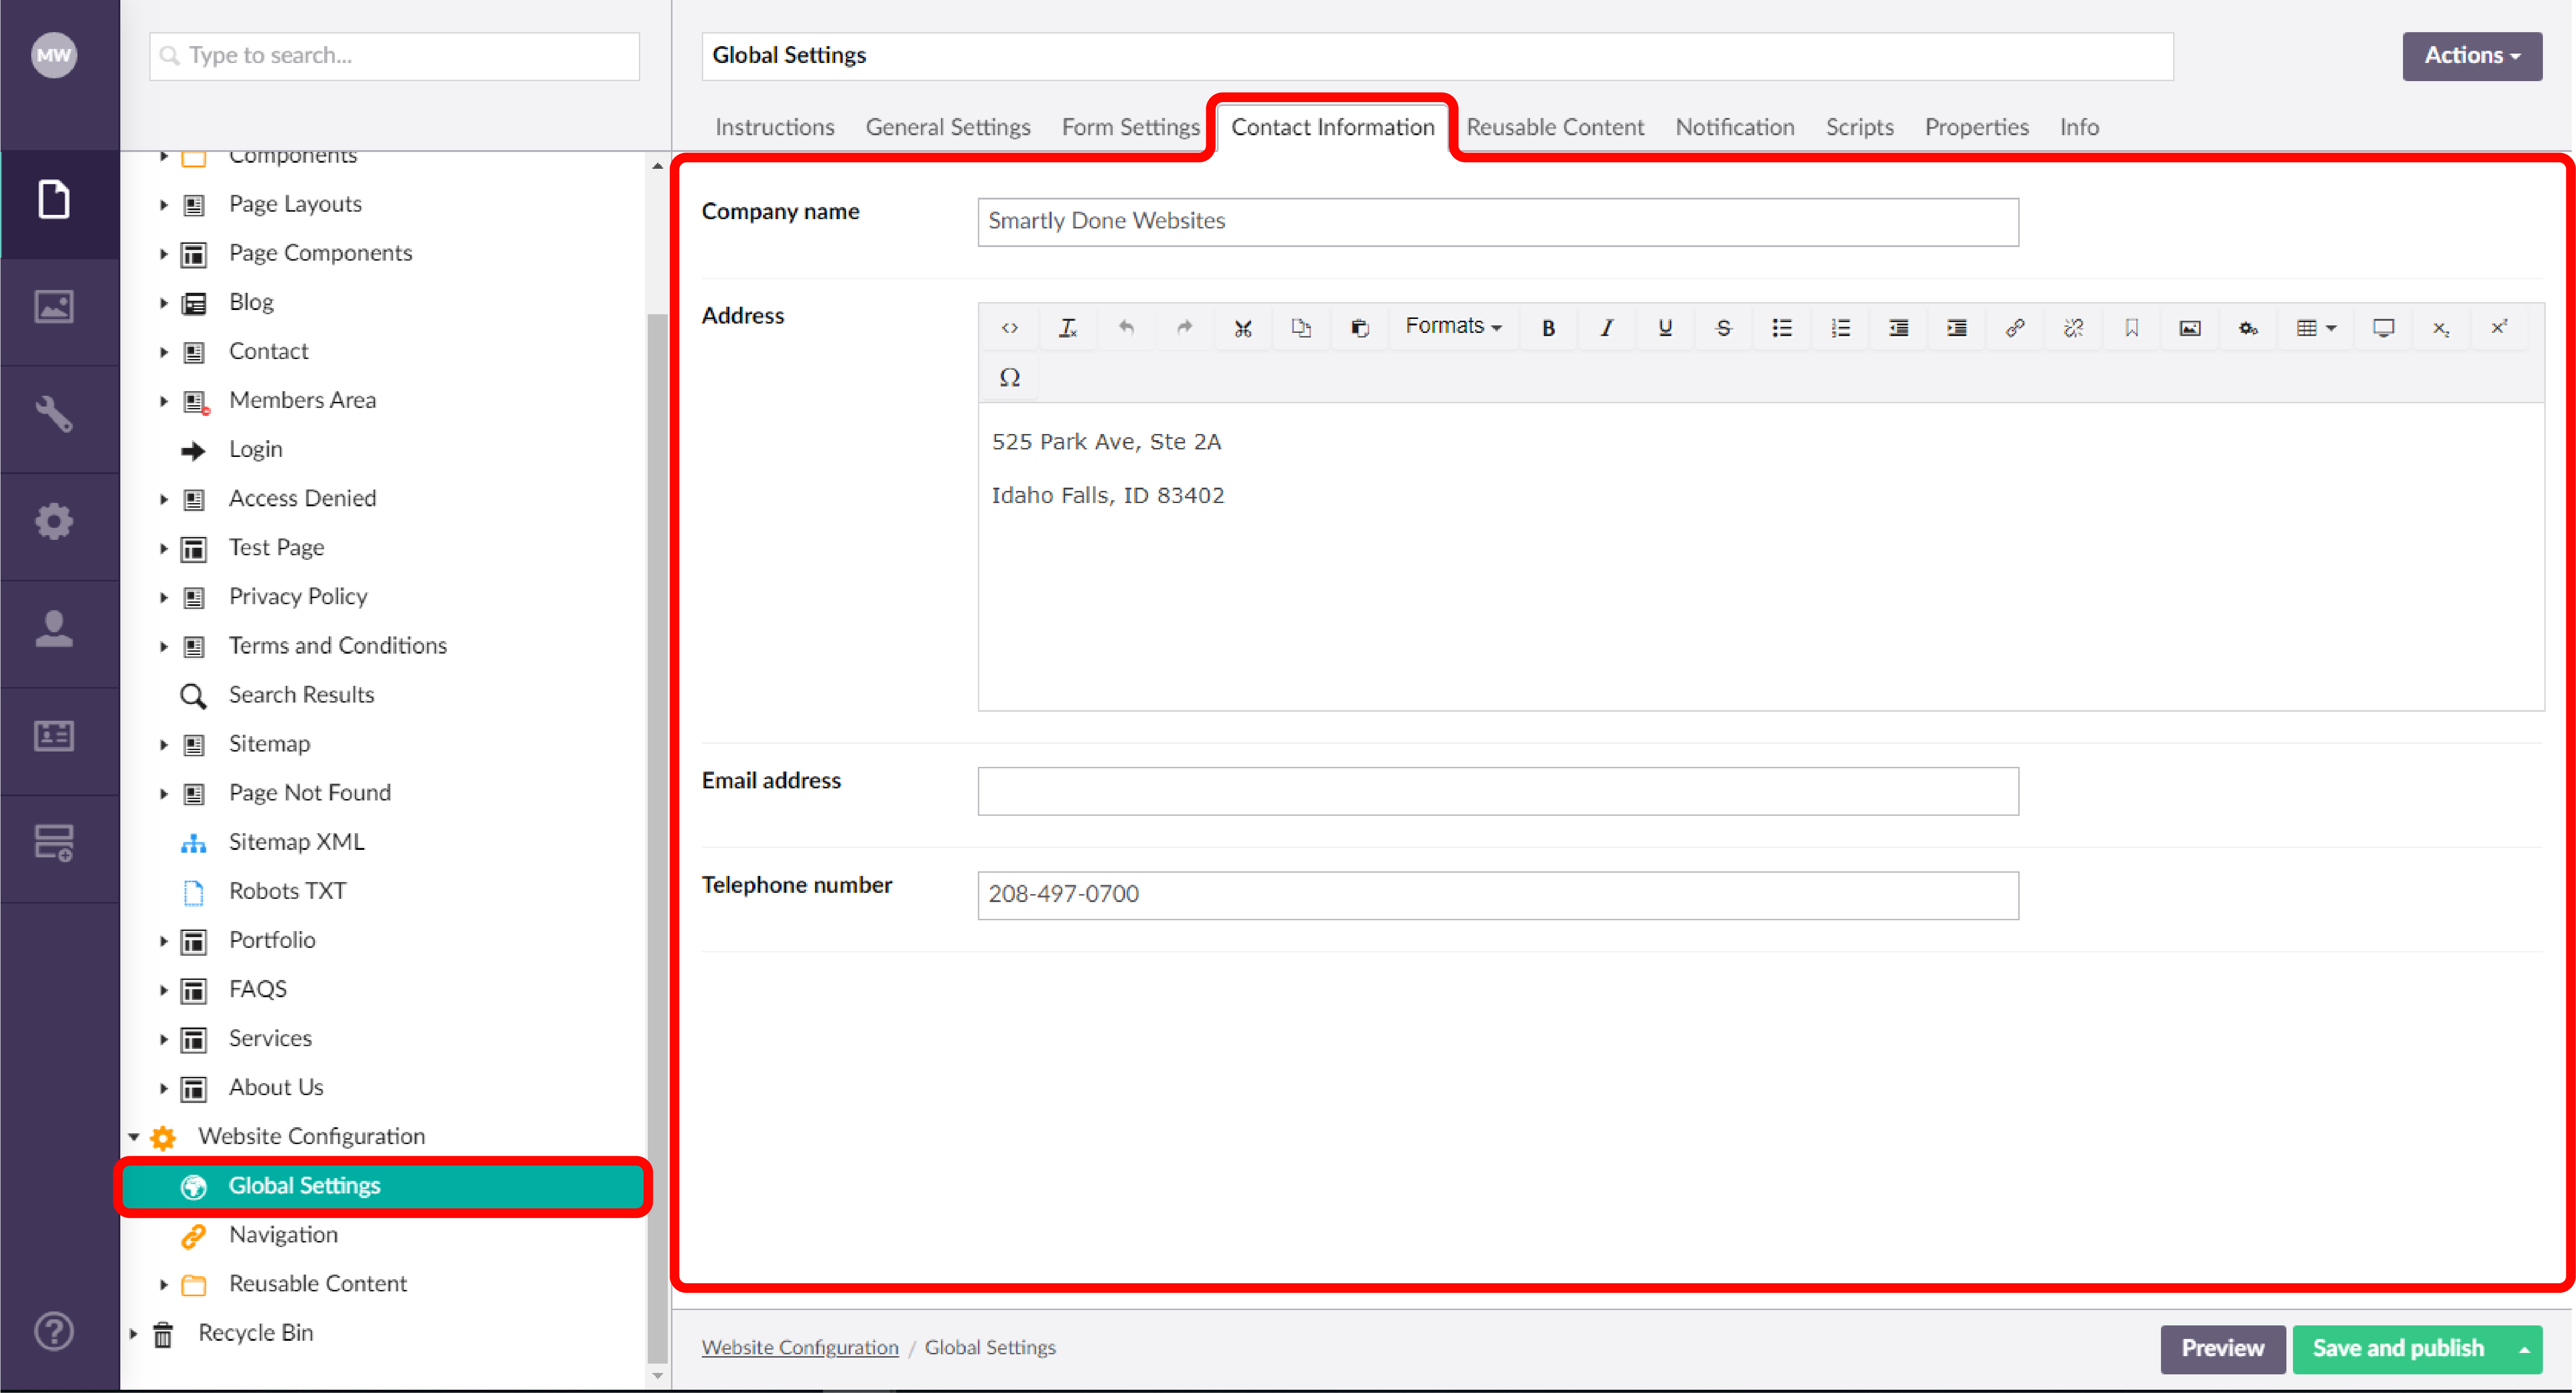Click the embed media screen icon
This screenshot has width=2576, height=1393.
2384,328
